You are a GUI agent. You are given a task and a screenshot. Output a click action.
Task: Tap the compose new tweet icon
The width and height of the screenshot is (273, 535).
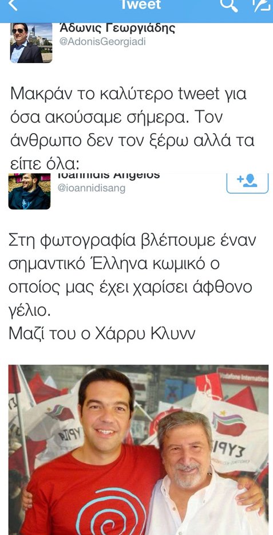[x=261, y=5]
